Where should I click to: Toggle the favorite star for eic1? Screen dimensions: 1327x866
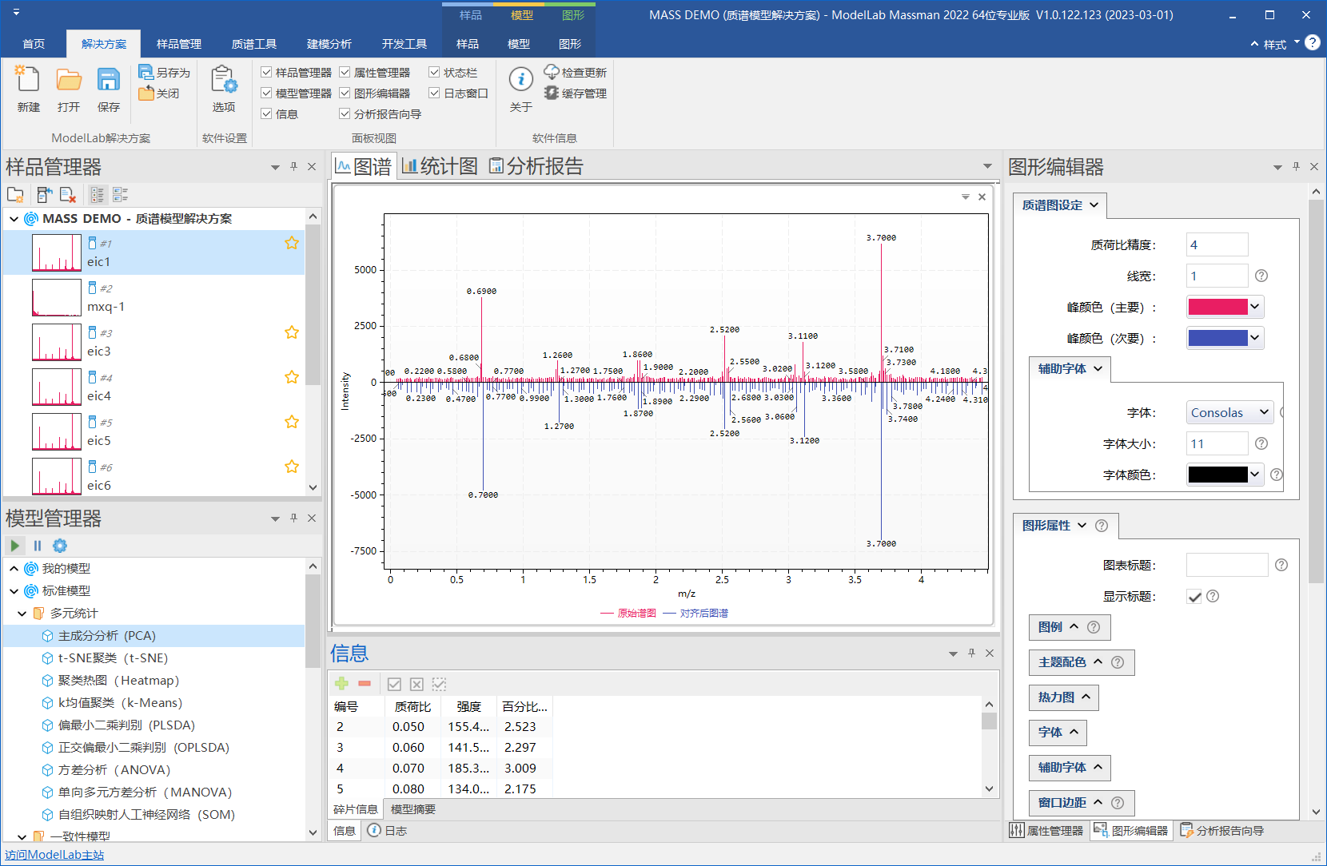(x=292, y=243)
